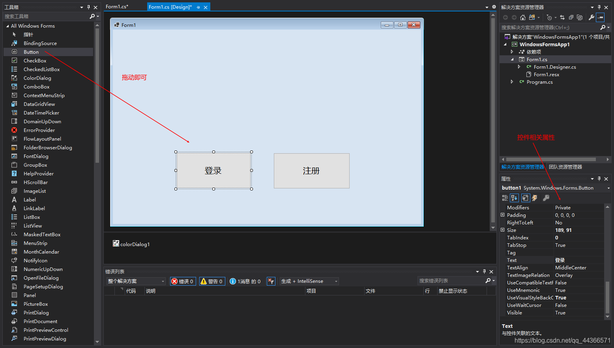Image resolution: width=614 pixels, height=348 pixels.
Task: Expand the Size property
Action: point(502,229)
